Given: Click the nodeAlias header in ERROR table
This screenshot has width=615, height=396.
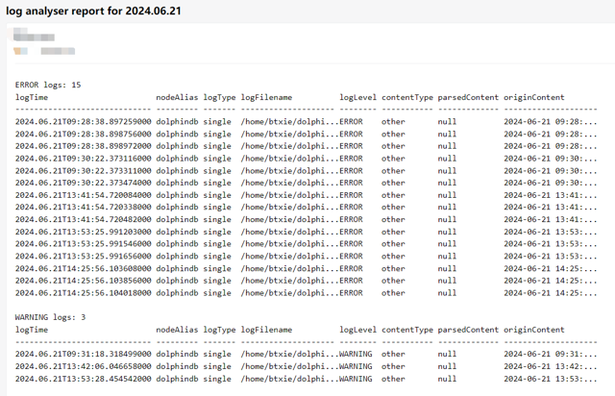Looking at the screenshot, I should point(176,98).
